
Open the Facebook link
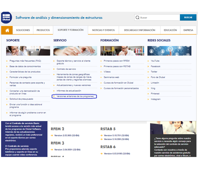pos(156,66)
